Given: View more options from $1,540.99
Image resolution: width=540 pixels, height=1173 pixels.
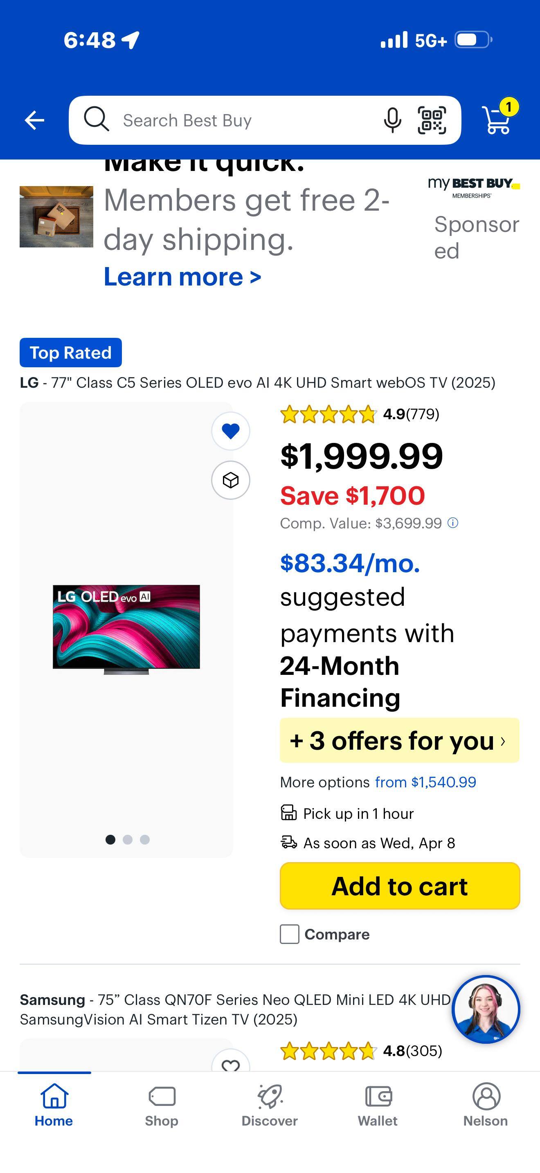Looking at the screenshot, I should pos(425,782).
